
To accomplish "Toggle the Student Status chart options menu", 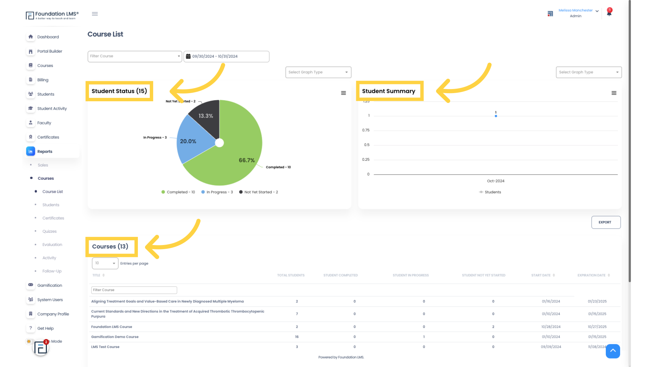I will pos(343,93).
